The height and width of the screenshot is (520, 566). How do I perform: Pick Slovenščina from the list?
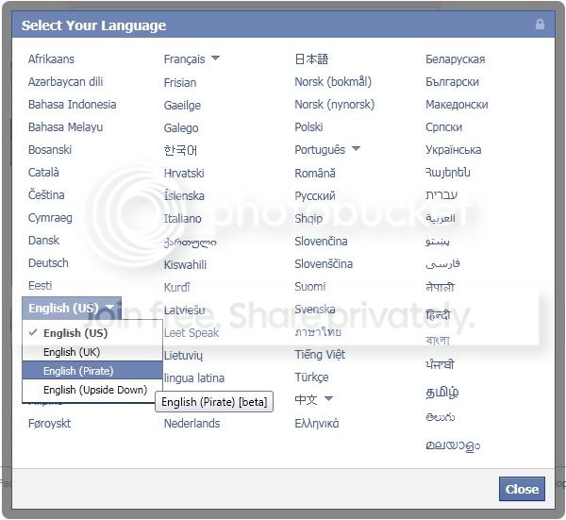click(324, 263)
